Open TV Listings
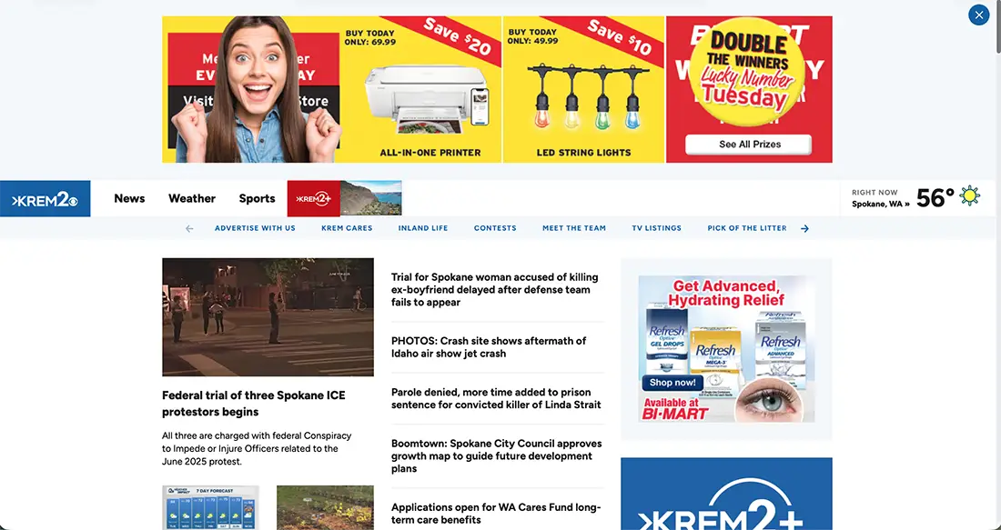Image resolution: width=1001 pixels, height=530 pixels. (657, 228)
